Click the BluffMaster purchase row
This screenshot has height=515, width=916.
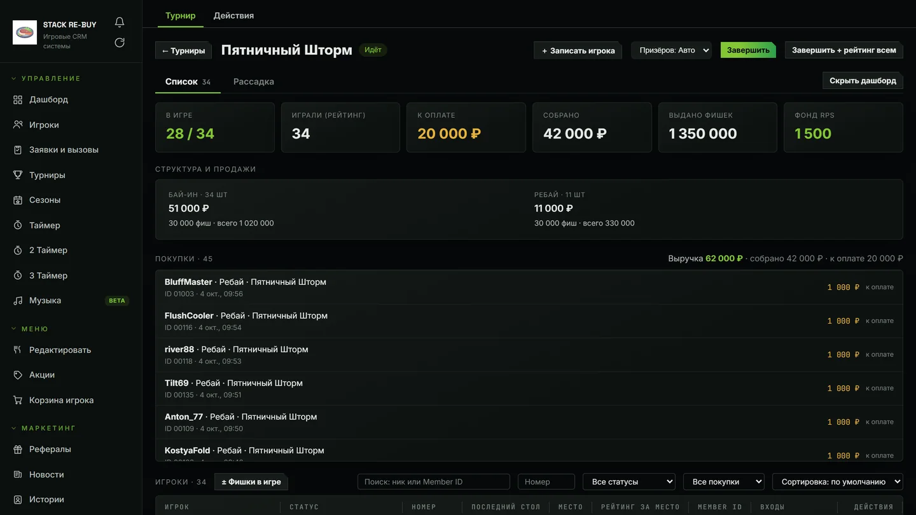(x=529, y=287)
